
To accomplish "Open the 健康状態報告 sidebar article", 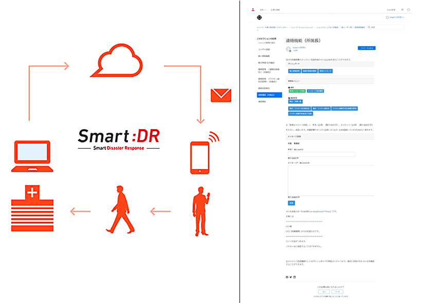I will click(x=264, y=88).
